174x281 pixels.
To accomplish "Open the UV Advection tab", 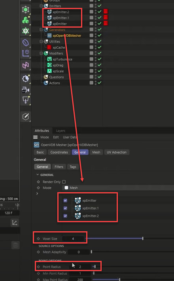I will click(x=117, y=152).
